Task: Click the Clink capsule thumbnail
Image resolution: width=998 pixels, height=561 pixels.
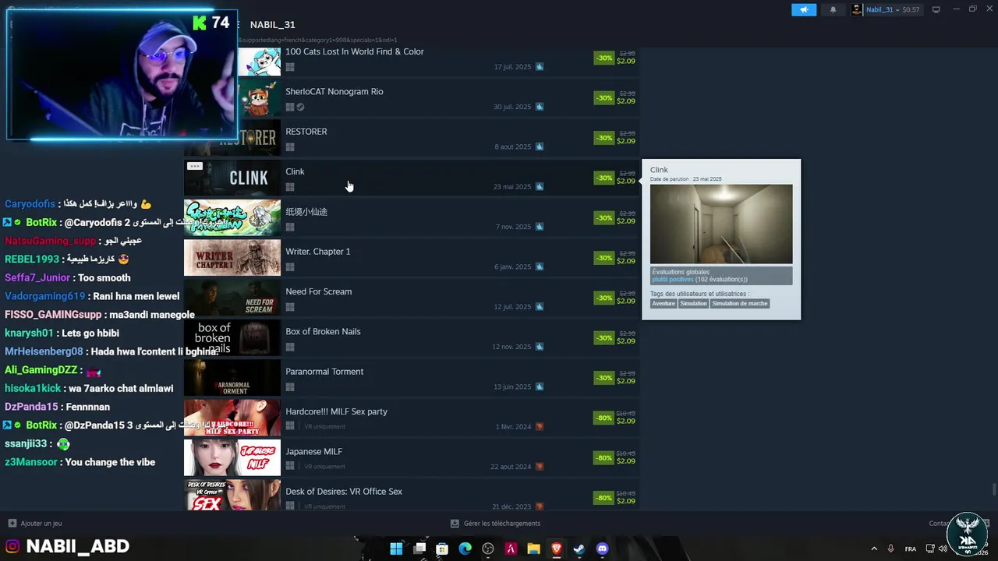Action: (232, 178)
